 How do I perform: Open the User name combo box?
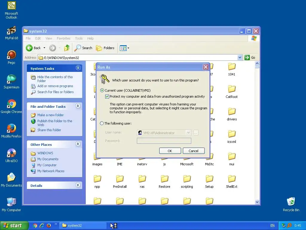(164, 133)
